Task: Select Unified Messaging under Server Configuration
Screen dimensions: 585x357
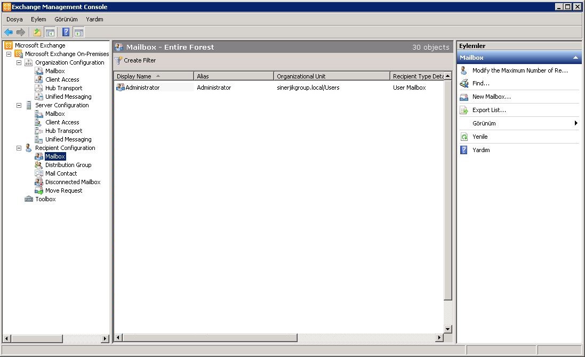Action: [x=68, y=139]
